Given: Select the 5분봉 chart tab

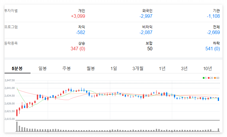Looking at the screenshot, I should coord(17,68).
